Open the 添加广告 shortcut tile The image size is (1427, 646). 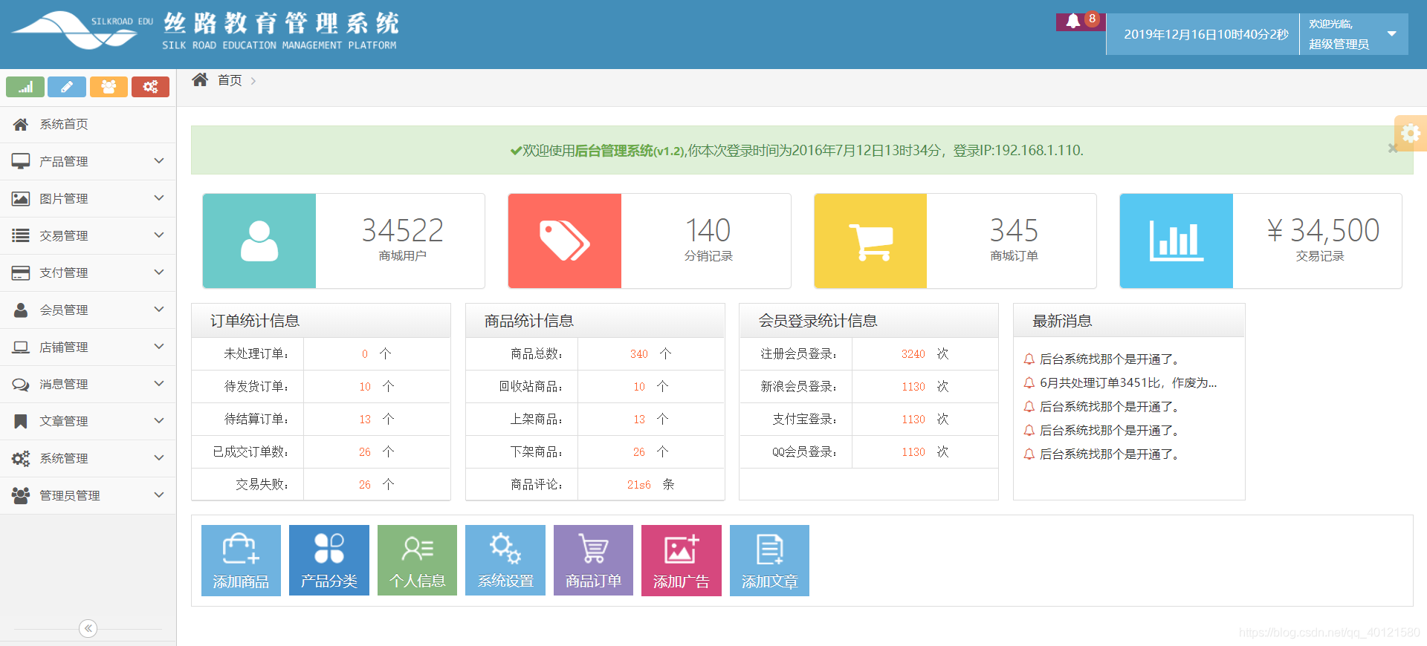pyautogui.click(x=682, y=561)
